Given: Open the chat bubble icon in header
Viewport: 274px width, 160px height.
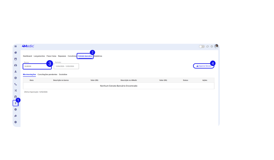Looking at the screenshot, I should click(208, 46).
